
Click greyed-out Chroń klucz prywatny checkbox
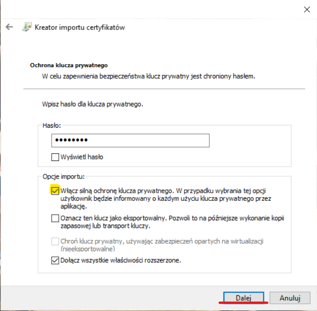[55, 242]
